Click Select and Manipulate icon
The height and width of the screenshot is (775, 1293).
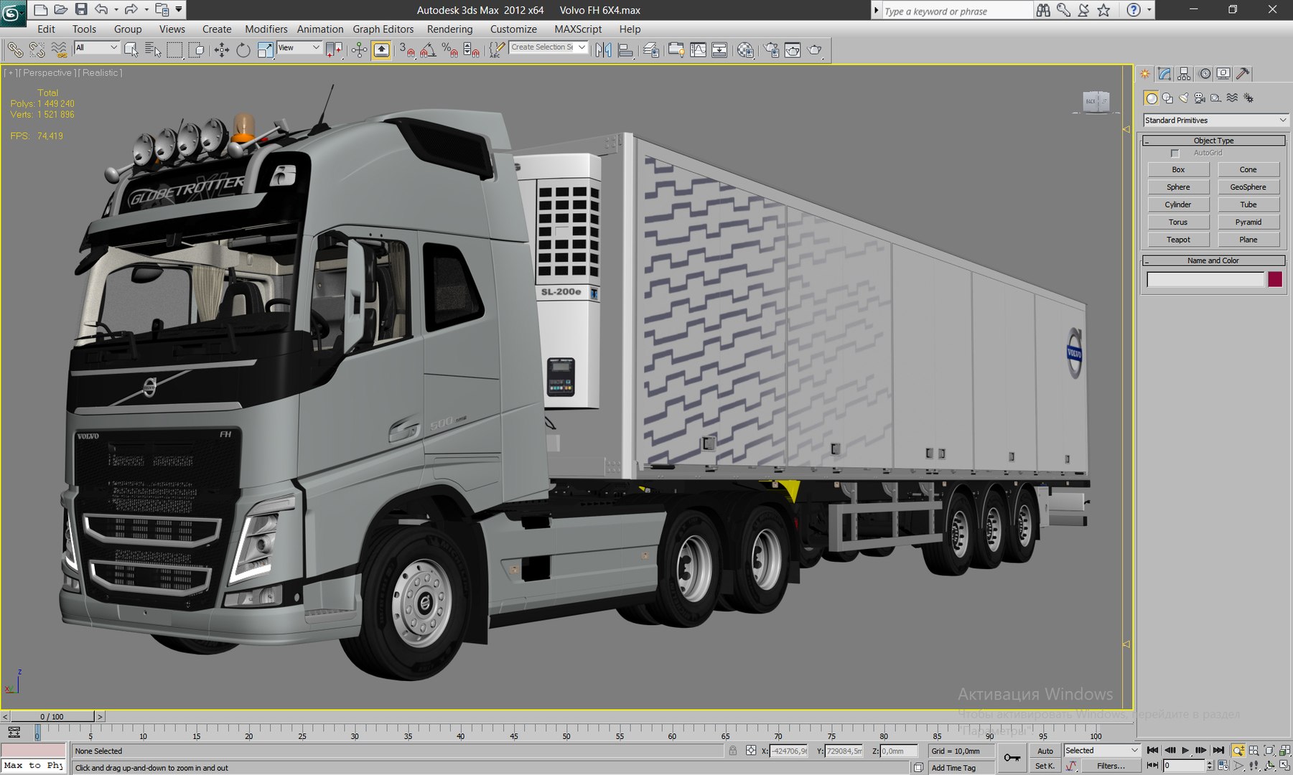[x=359, y=50]
